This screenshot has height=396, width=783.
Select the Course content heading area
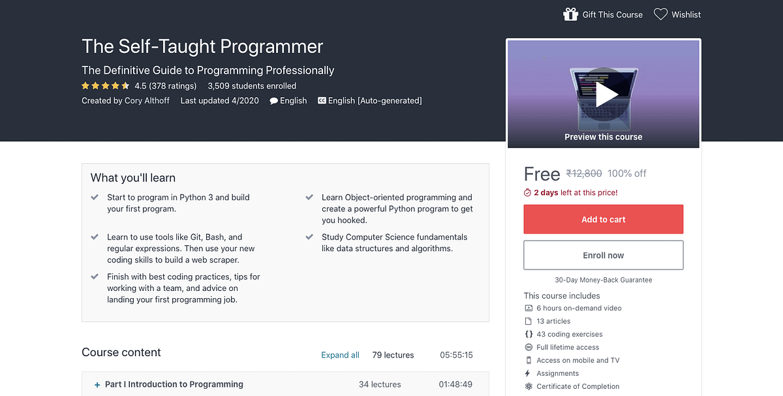[x=121, y=352]
